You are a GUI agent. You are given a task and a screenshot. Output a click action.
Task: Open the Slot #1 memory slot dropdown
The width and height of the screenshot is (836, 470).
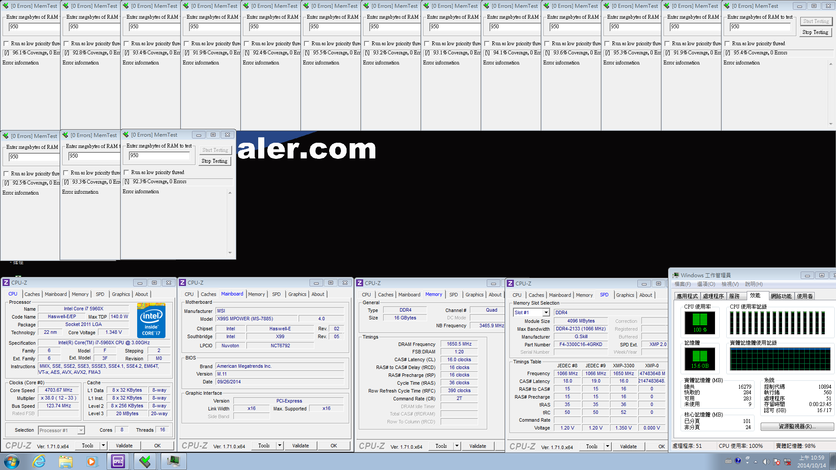[546, 312]
